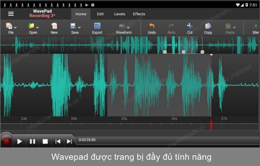The width and height of the screenshot is (260, 166).
Task: Click the Open folder icon
Action: (x=31, y=26)
